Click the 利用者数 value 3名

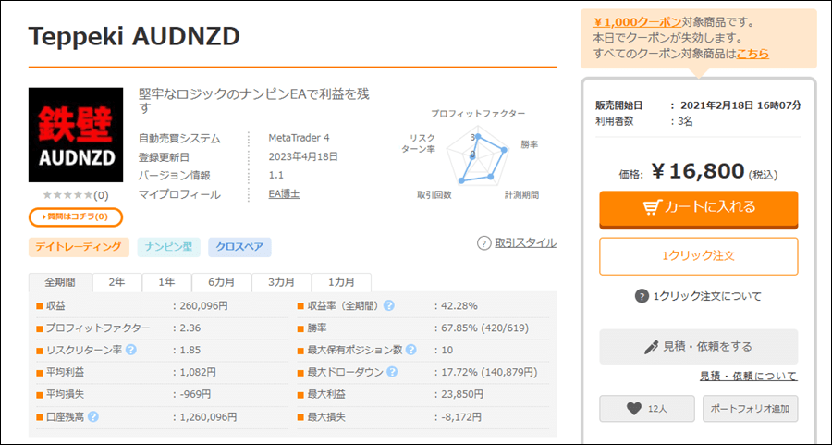686,121
